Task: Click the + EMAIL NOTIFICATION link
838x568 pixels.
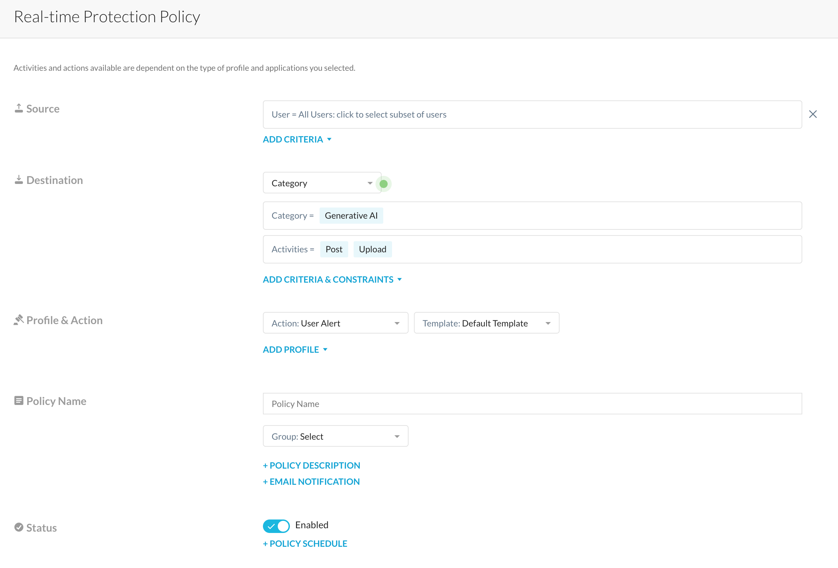Action: [x=311, y=481]
